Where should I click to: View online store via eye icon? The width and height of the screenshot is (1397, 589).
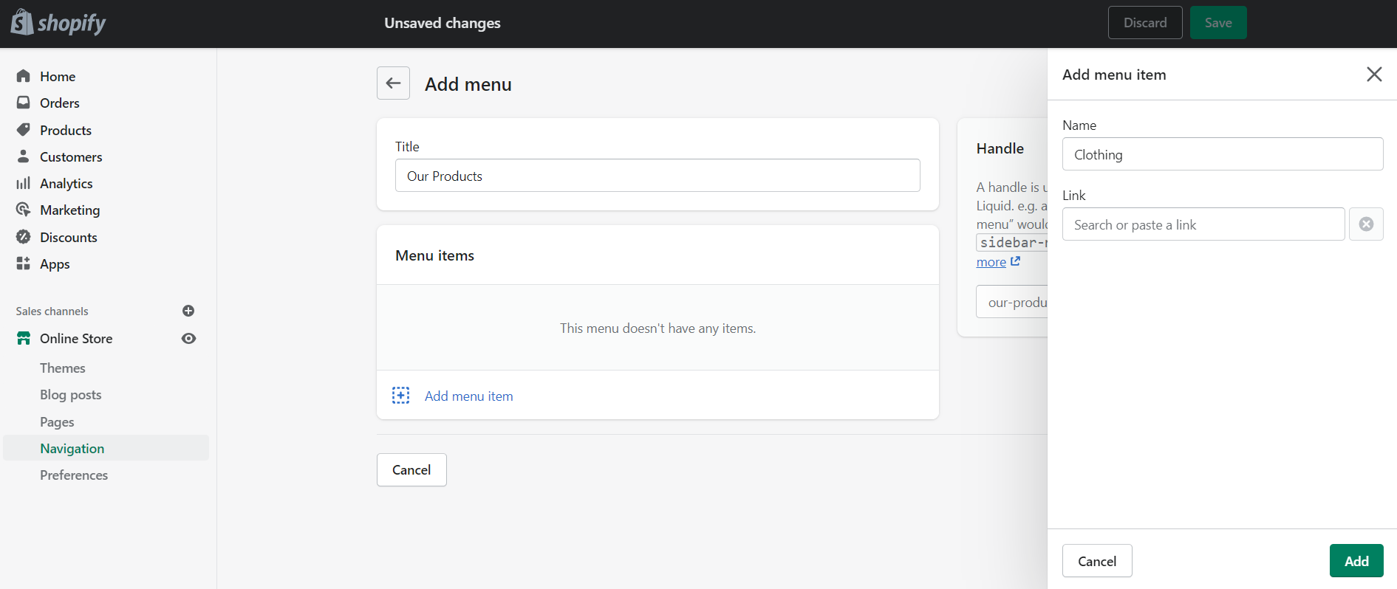(188, 338)
